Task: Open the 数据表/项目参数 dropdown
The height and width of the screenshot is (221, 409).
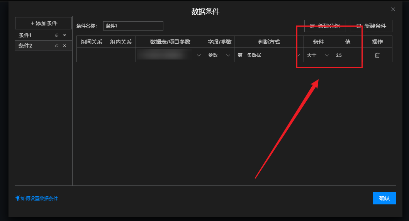Action: pos(170,55)
